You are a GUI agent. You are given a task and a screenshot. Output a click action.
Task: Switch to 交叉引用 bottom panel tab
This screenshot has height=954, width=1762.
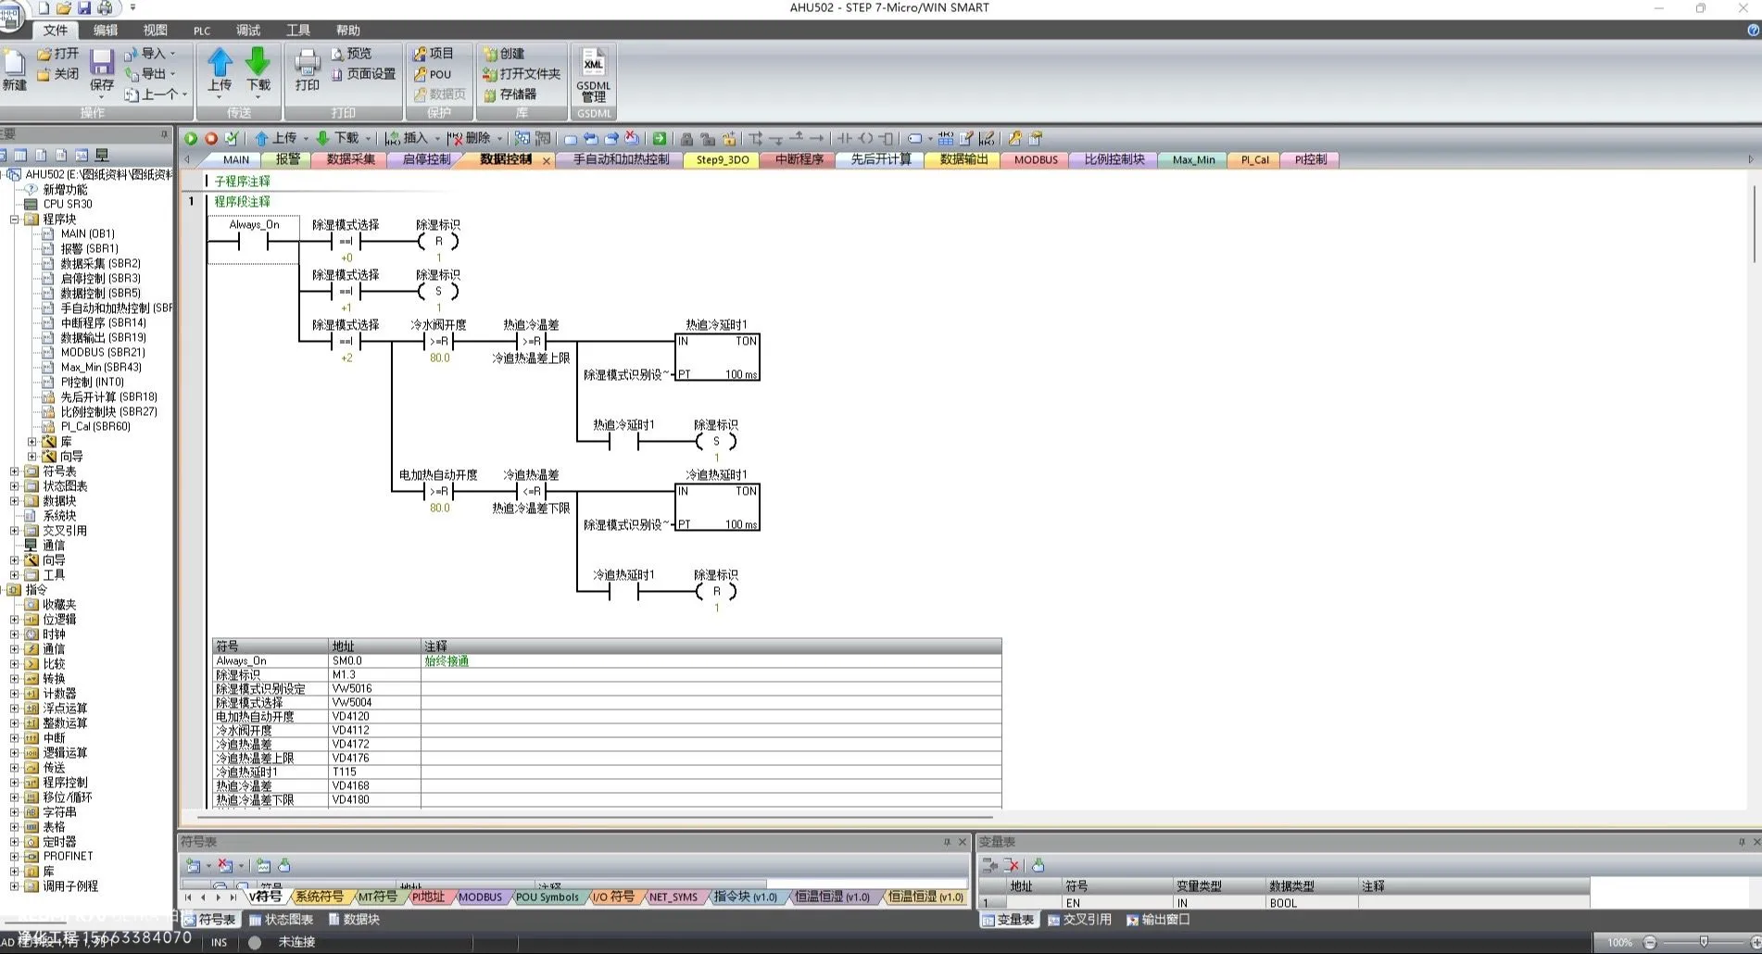coord(1079,920)
